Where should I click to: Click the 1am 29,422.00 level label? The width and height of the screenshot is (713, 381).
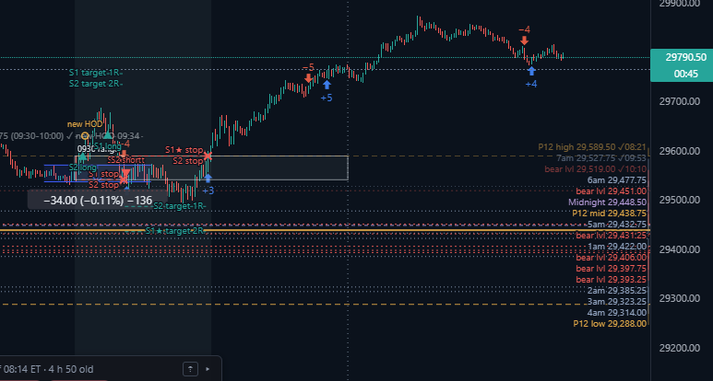coord(616,247)
